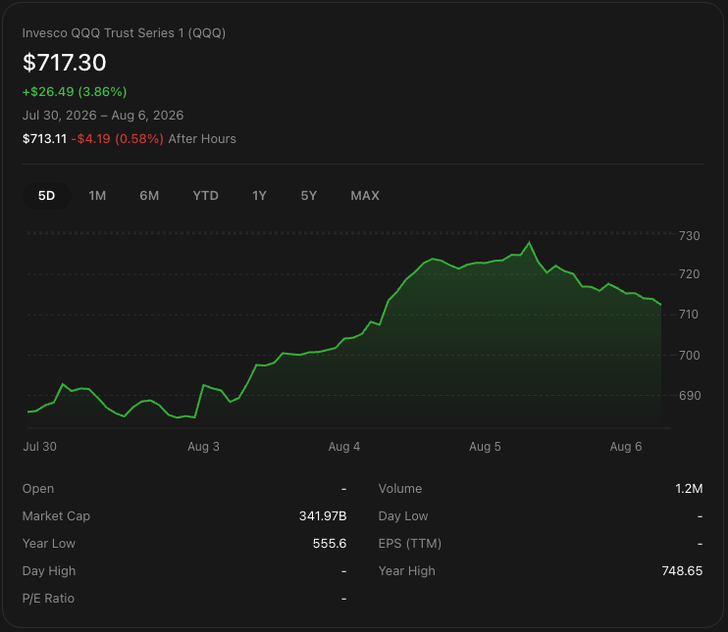Switch to MAX range tab
728x632 pixels.
(x=365, y=196)
